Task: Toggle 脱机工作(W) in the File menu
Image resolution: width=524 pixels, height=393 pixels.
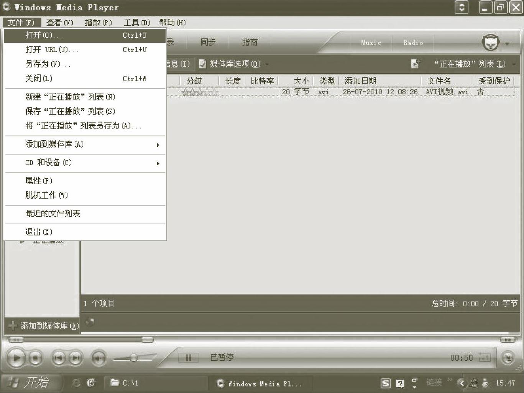Action: pos(85,196)
